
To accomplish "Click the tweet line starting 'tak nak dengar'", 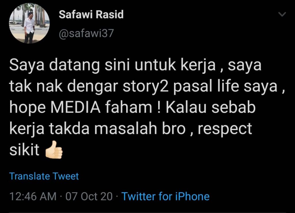I will (x=147, y=87).
